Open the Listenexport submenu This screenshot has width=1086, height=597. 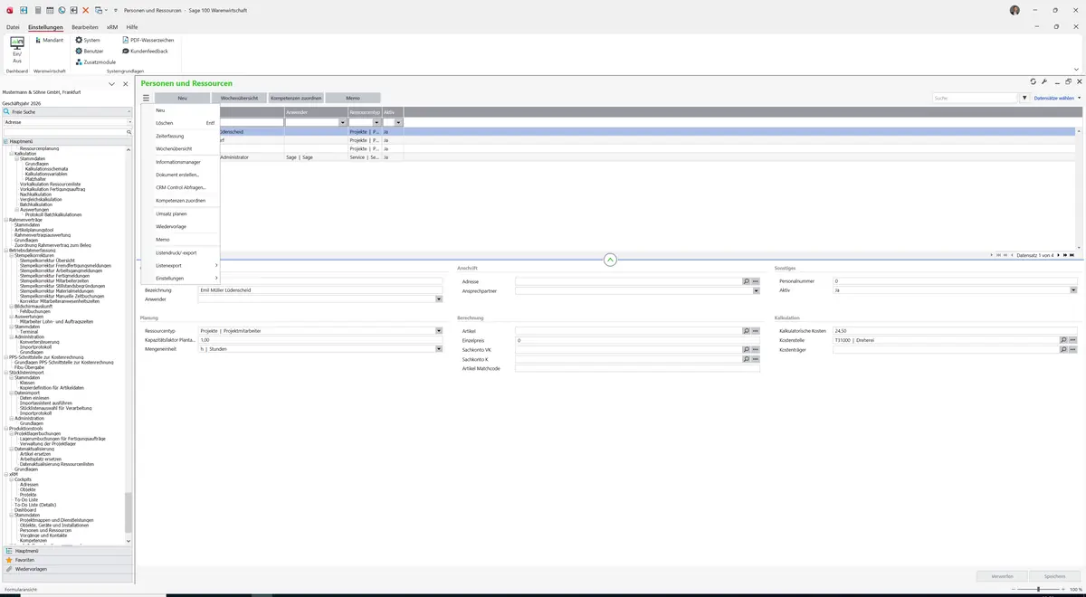click(180, 266)
